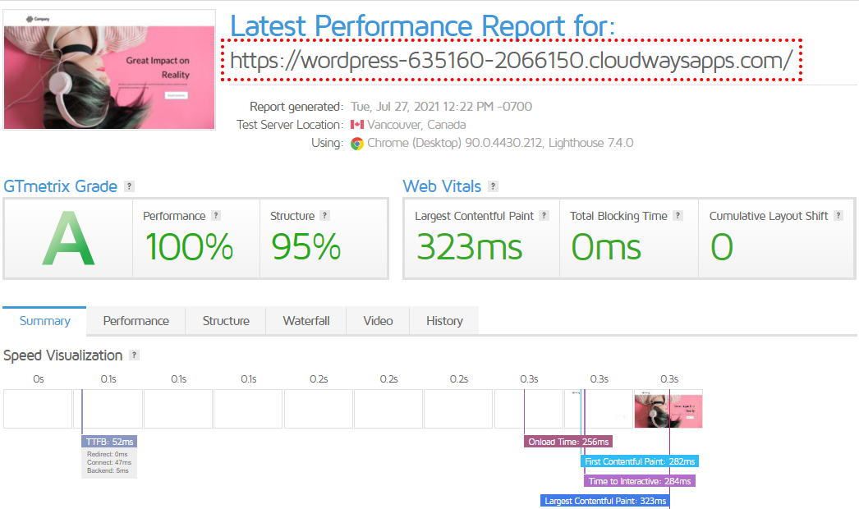Click the 323ms Web Vitals value

point(470,247)
